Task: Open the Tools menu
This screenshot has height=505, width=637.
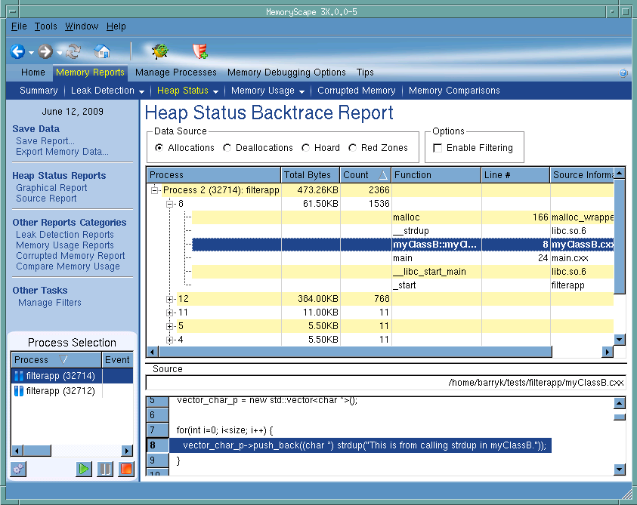Action: coord(45,26)
